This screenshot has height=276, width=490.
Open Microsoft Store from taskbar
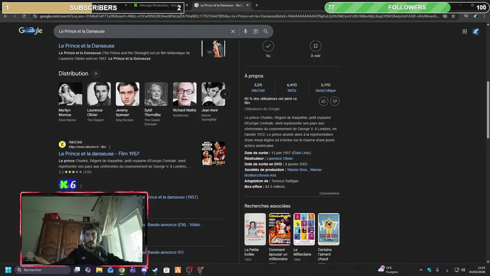167,270
